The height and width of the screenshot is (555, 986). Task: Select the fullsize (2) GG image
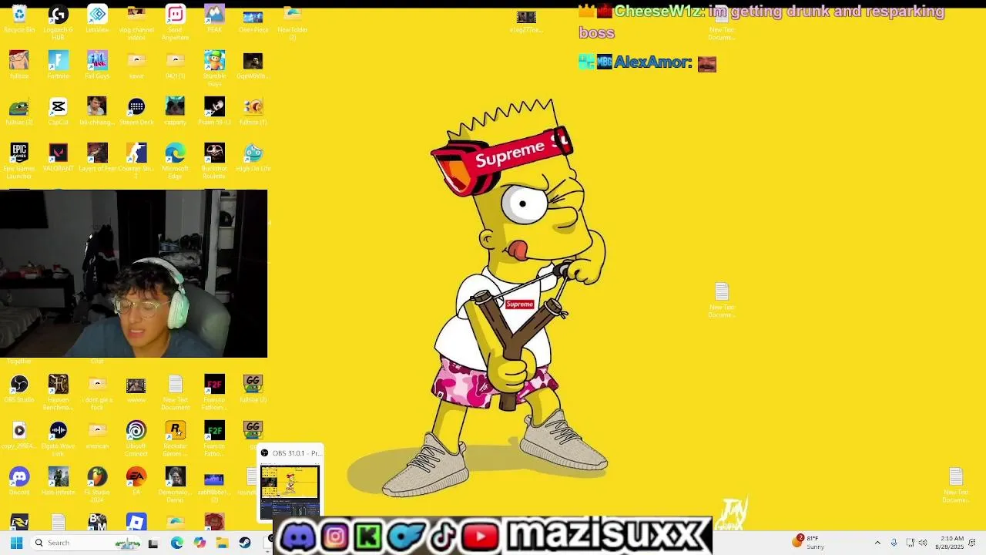tap(253, 388)
